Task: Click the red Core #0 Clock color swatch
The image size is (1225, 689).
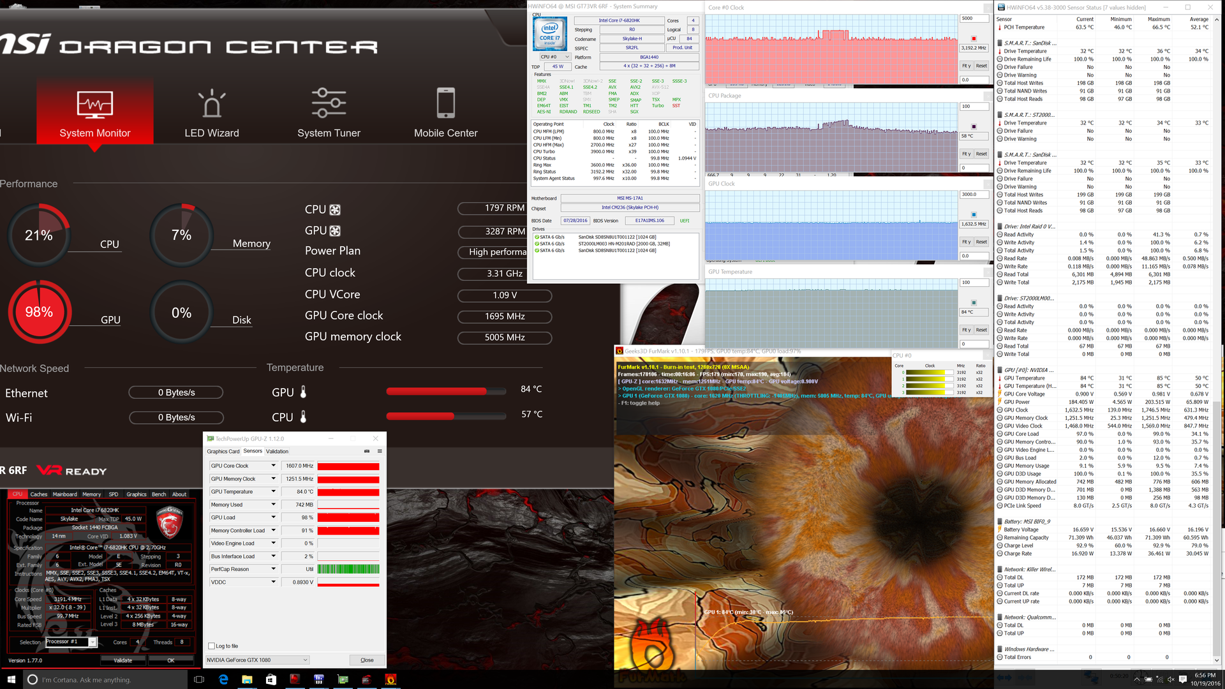Action: 974,38
